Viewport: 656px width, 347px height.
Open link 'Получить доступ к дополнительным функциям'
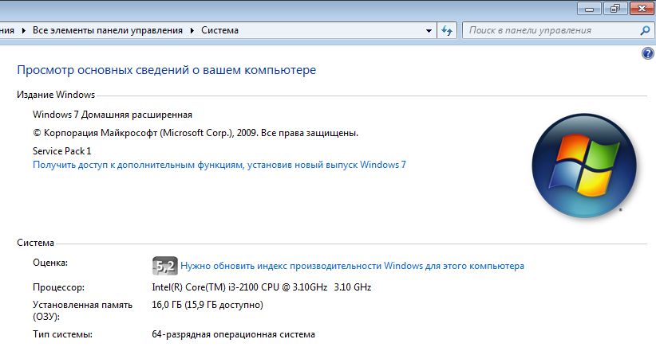point(219,165)
